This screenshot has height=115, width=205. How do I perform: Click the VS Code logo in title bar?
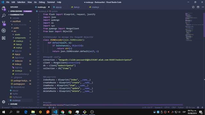pyautogui.click(x=3, y=2)
